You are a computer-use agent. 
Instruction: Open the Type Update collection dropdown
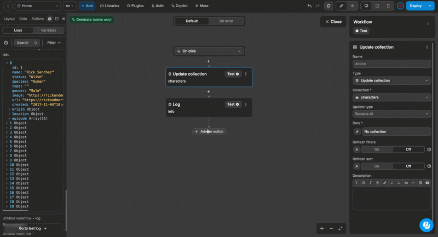pyautogui.click(x=391, y=80)
